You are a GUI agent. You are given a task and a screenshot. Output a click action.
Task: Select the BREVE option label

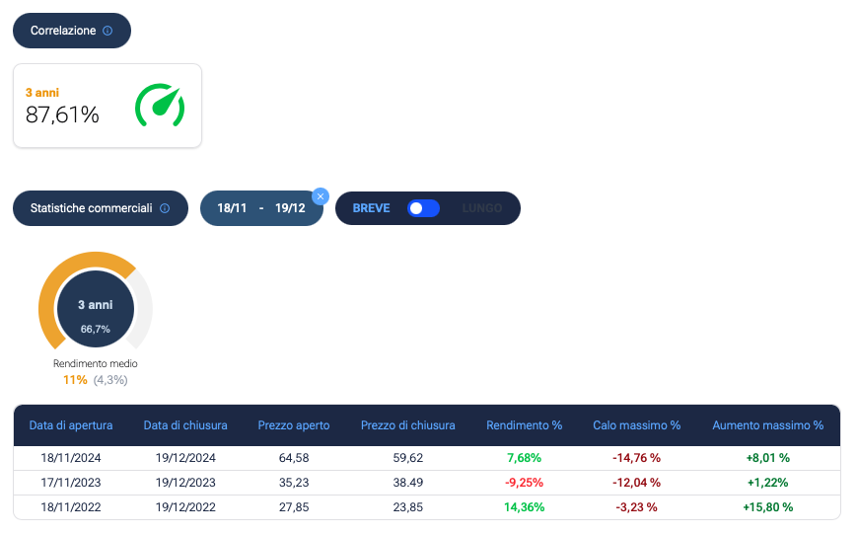tap(371, 208)
